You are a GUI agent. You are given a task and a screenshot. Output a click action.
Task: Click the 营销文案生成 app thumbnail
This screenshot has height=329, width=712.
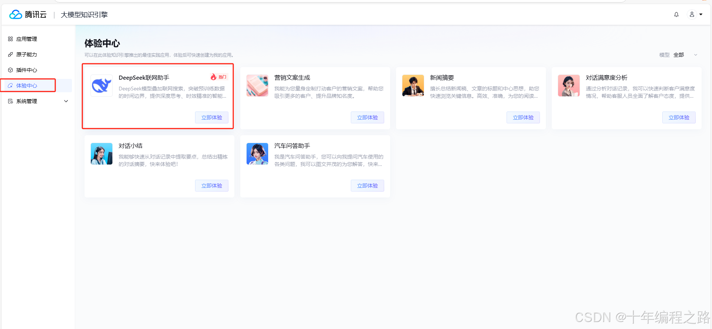click(257, 86)
